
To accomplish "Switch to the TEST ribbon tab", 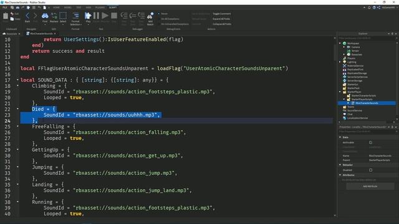I will [79, 7].
